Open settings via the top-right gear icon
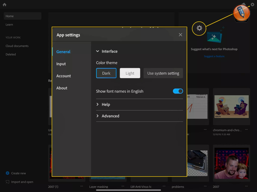Image resolution: width=257 pixels, height=192 pixels. click(x=252, y=4)
